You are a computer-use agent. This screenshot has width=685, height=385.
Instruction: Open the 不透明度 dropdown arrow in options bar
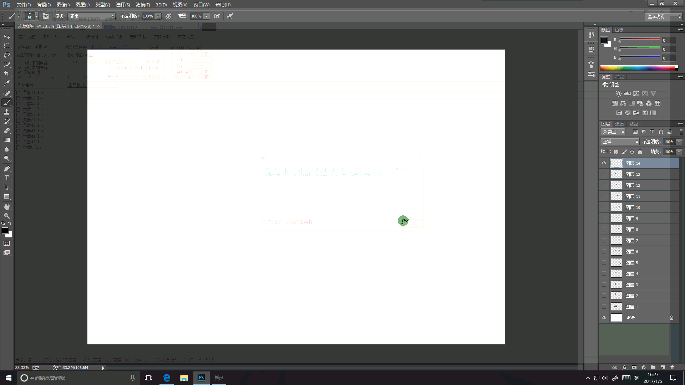(x=158, y=16)
